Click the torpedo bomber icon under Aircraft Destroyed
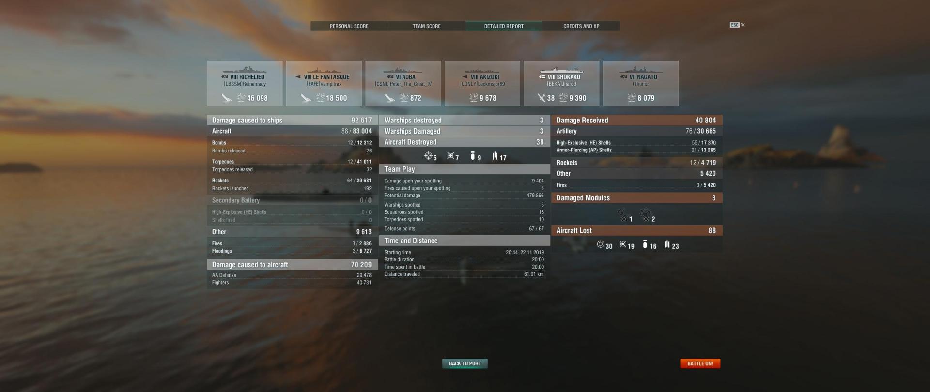Screen dimensions: 930x392 pyautogui.click(x=450, y=156)
